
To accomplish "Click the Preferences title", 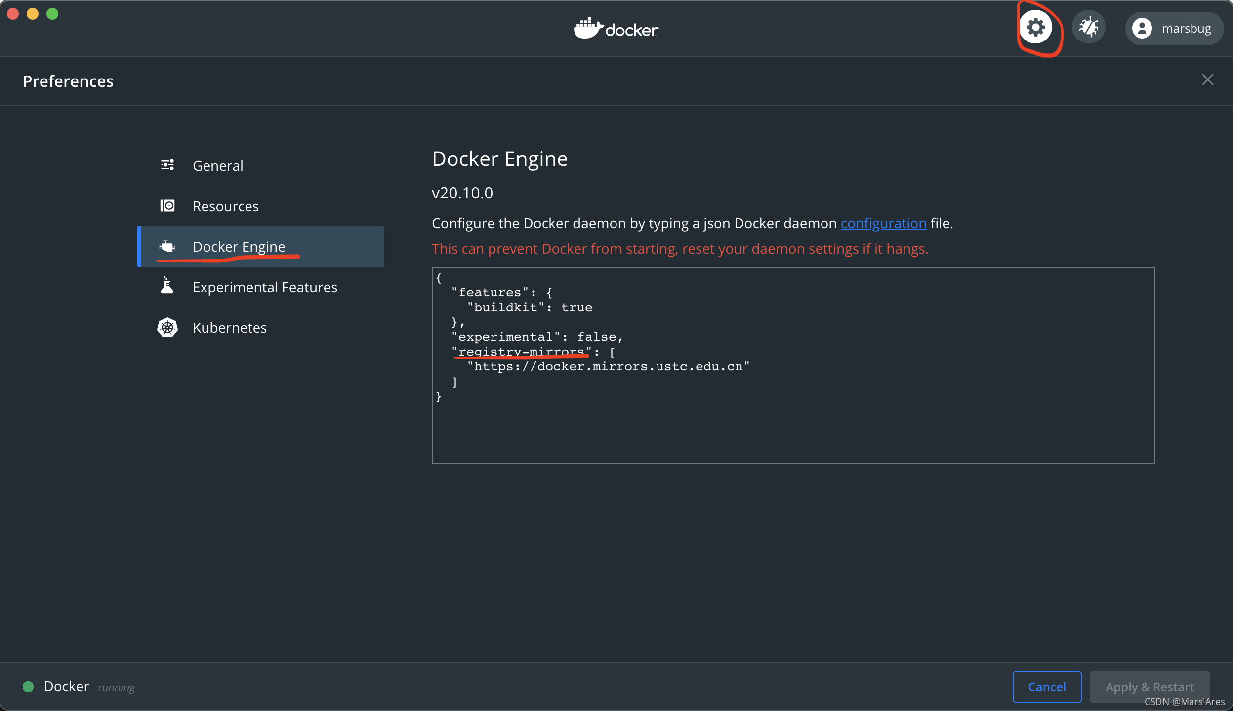I will point(68,81).
